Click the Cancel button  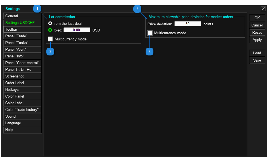pos(257,25)
